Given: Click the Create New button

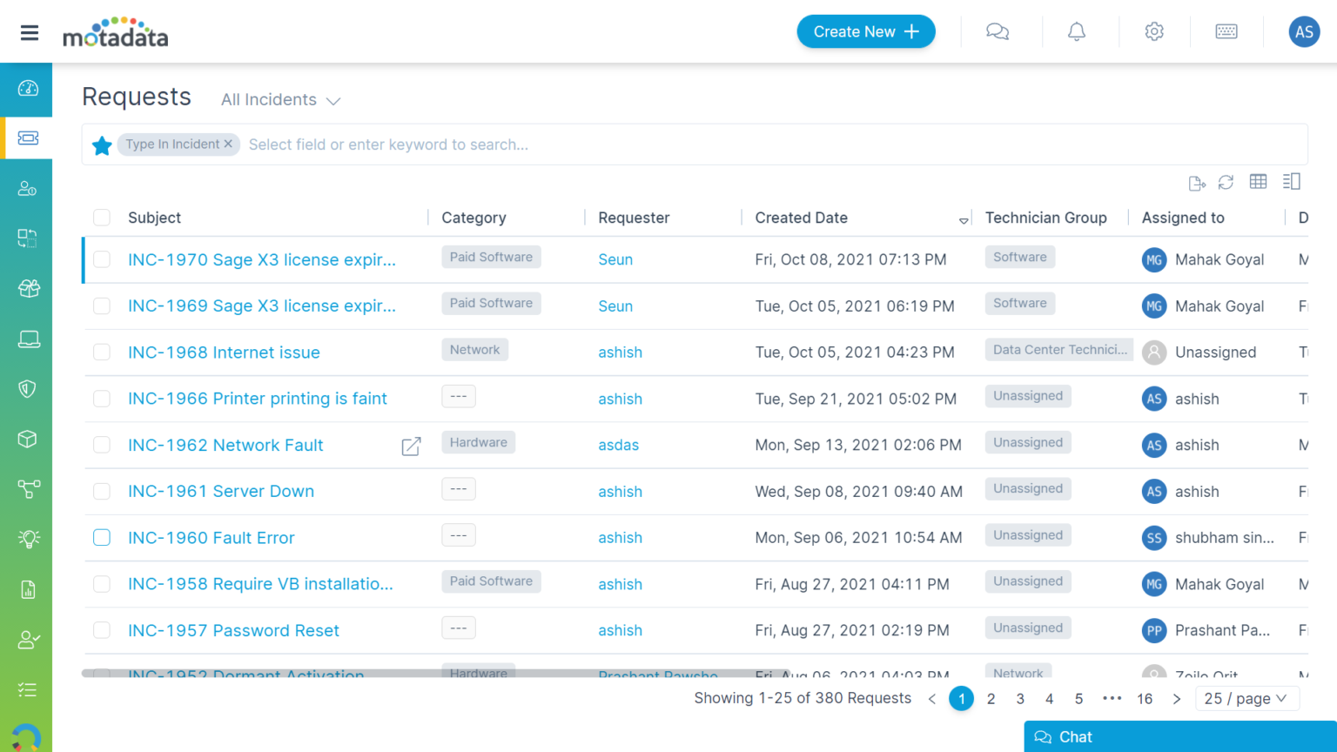Looking at the screenshot, I should tap(865, 32).
